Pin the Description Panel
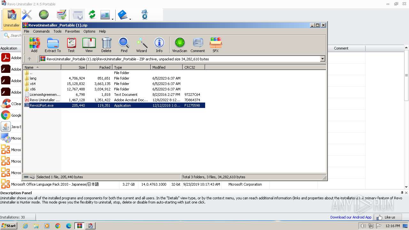 (402, 193)
